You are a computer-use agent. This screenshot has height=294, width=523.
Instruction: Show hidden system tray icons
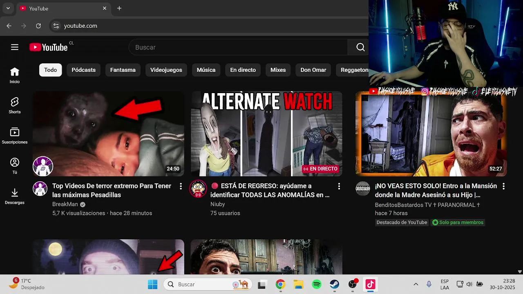pos(416,284)
